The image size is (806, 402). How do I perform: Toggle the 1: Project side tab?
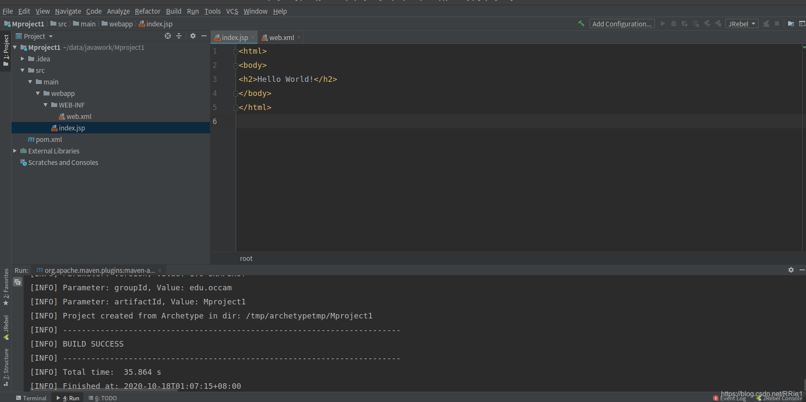click(x=6, y=51)
